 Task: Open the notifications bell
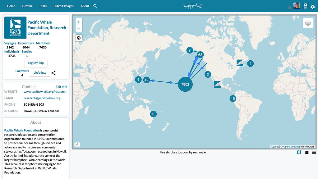point(289,8)
